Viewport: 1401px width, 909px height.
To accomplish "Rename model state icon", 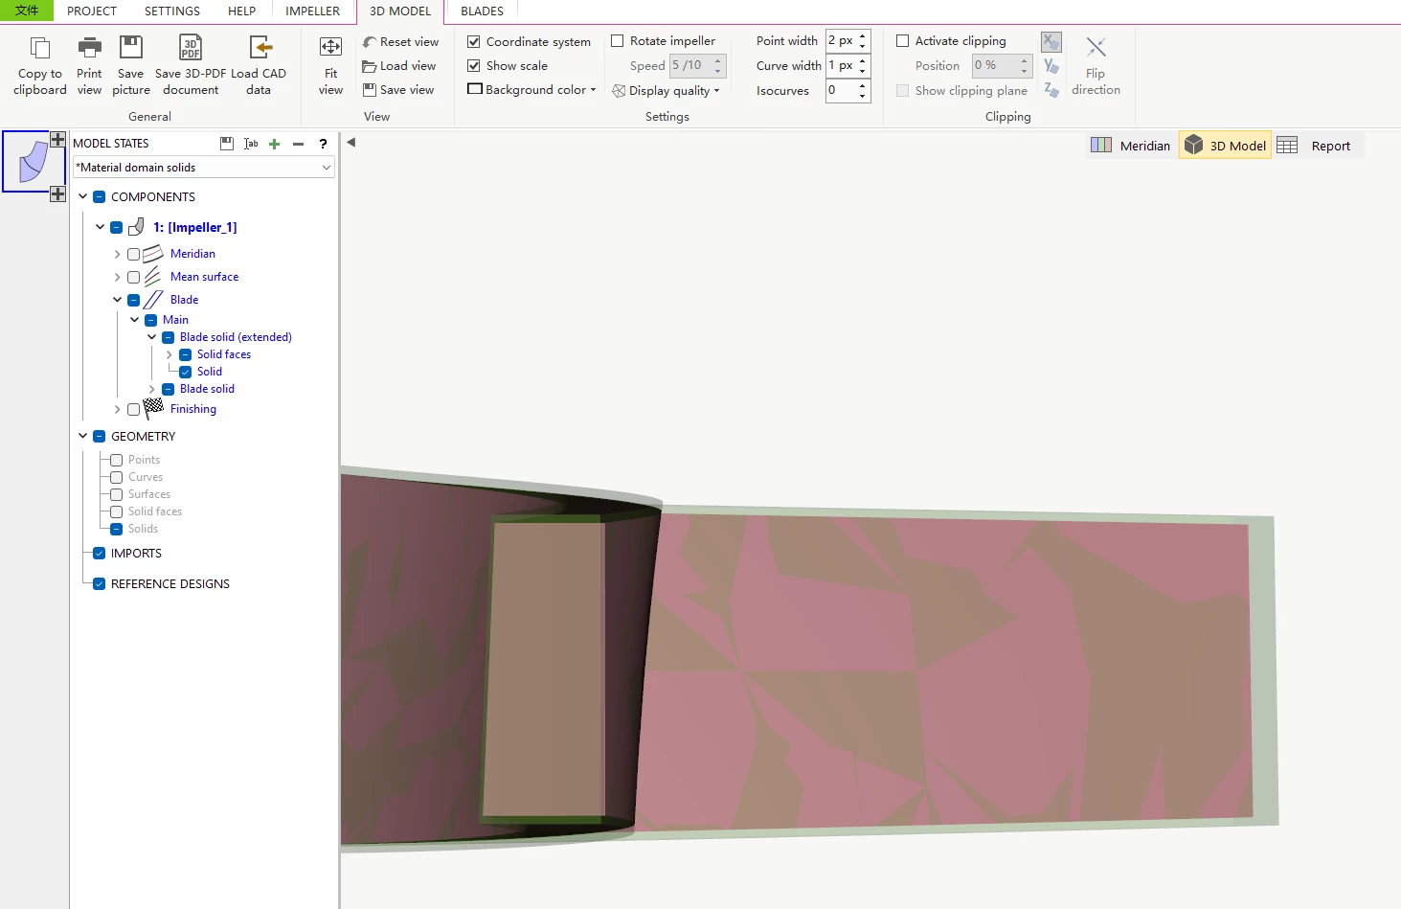I will click(x=251, y=144).
